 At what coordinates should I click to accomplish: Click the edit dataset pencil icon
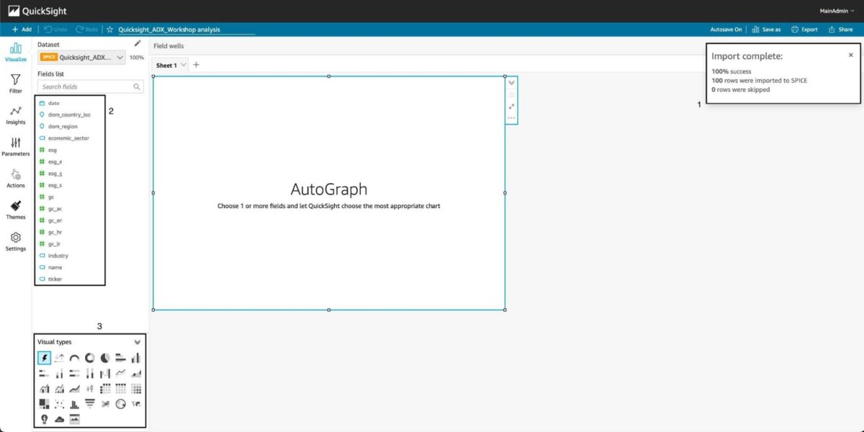[x=138, y=43]
